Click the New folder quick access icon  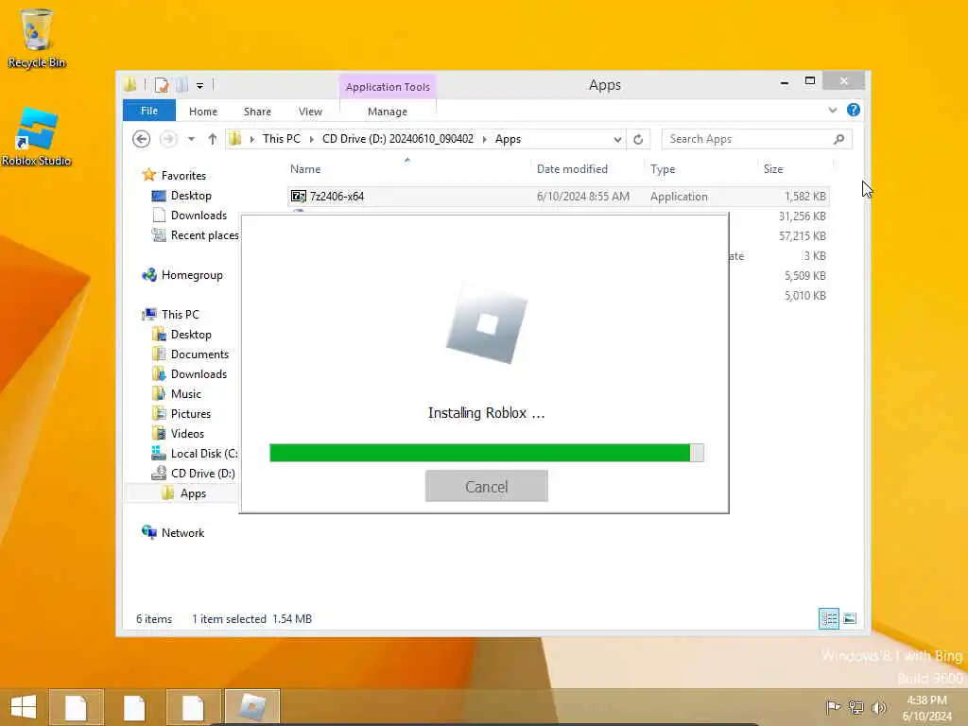click(181, 85)
